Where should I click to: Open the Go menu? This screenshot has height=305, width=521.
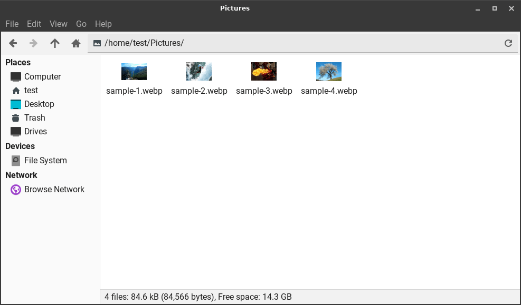tap(81, 24)
